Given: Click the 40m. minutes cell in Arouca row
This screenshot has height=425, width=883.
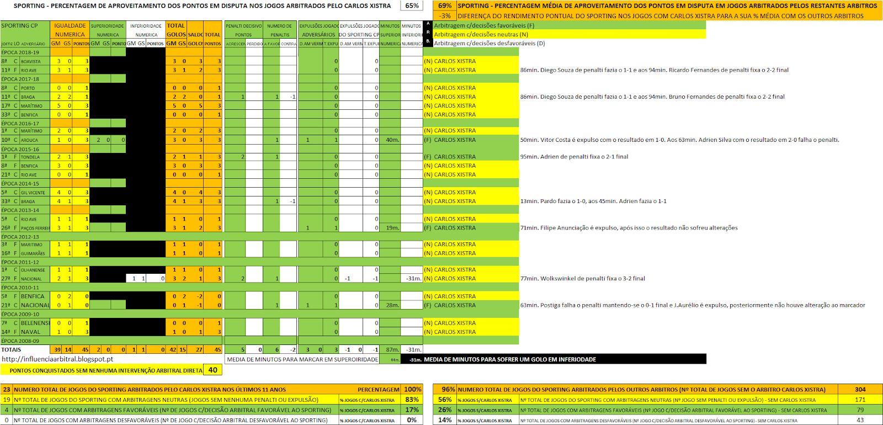Looking at the screenshot, I should [x=390, y=140].
